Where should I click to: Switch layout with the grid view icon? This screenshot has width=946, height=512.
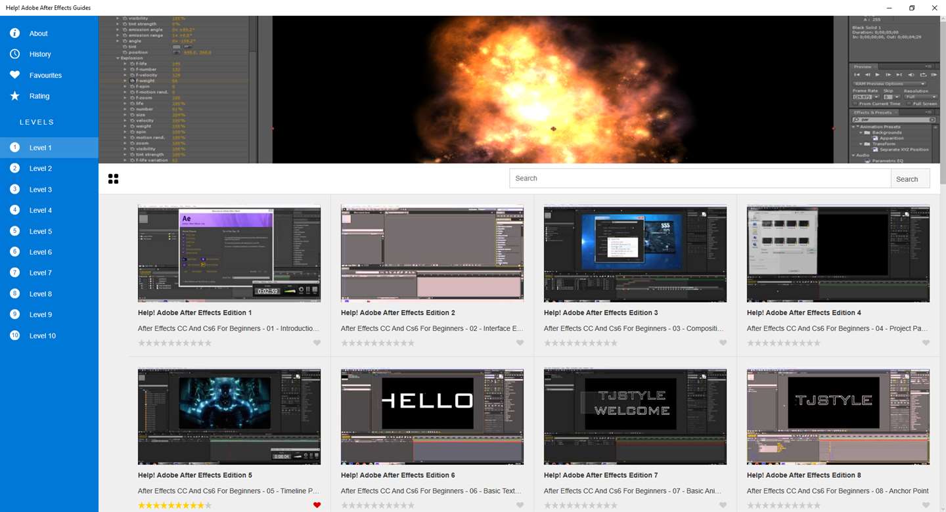click(113, 179)
